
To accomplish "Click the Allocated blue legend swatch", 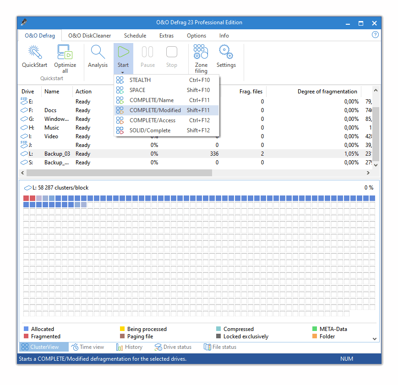I will tap(26, 329).
